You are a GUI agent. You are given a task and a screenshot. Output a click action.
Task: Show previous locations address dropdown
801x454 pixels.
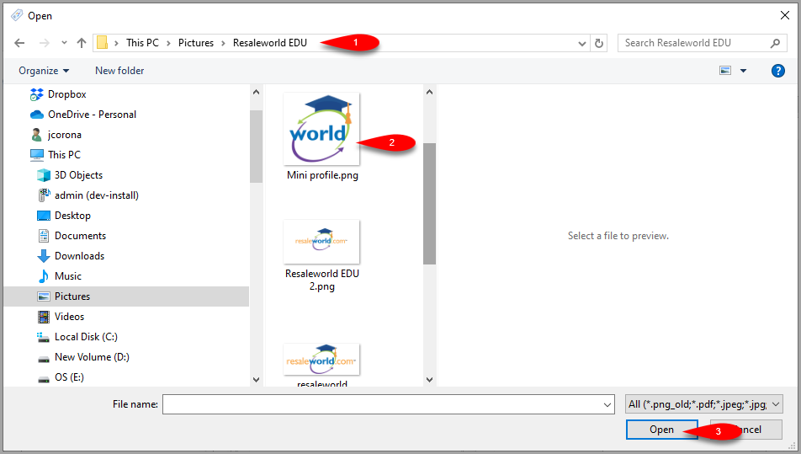point(581,44)
